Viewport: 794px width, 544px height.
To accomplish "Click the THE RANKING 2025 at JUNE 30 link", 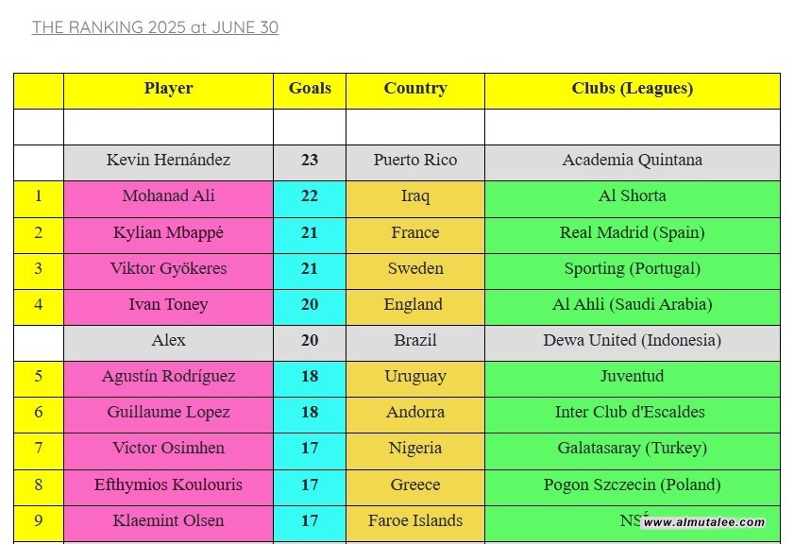I will coord(155,27).
